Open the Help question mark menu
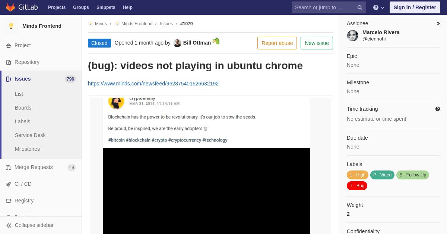447x234 pixels. (x=378, y=7)
